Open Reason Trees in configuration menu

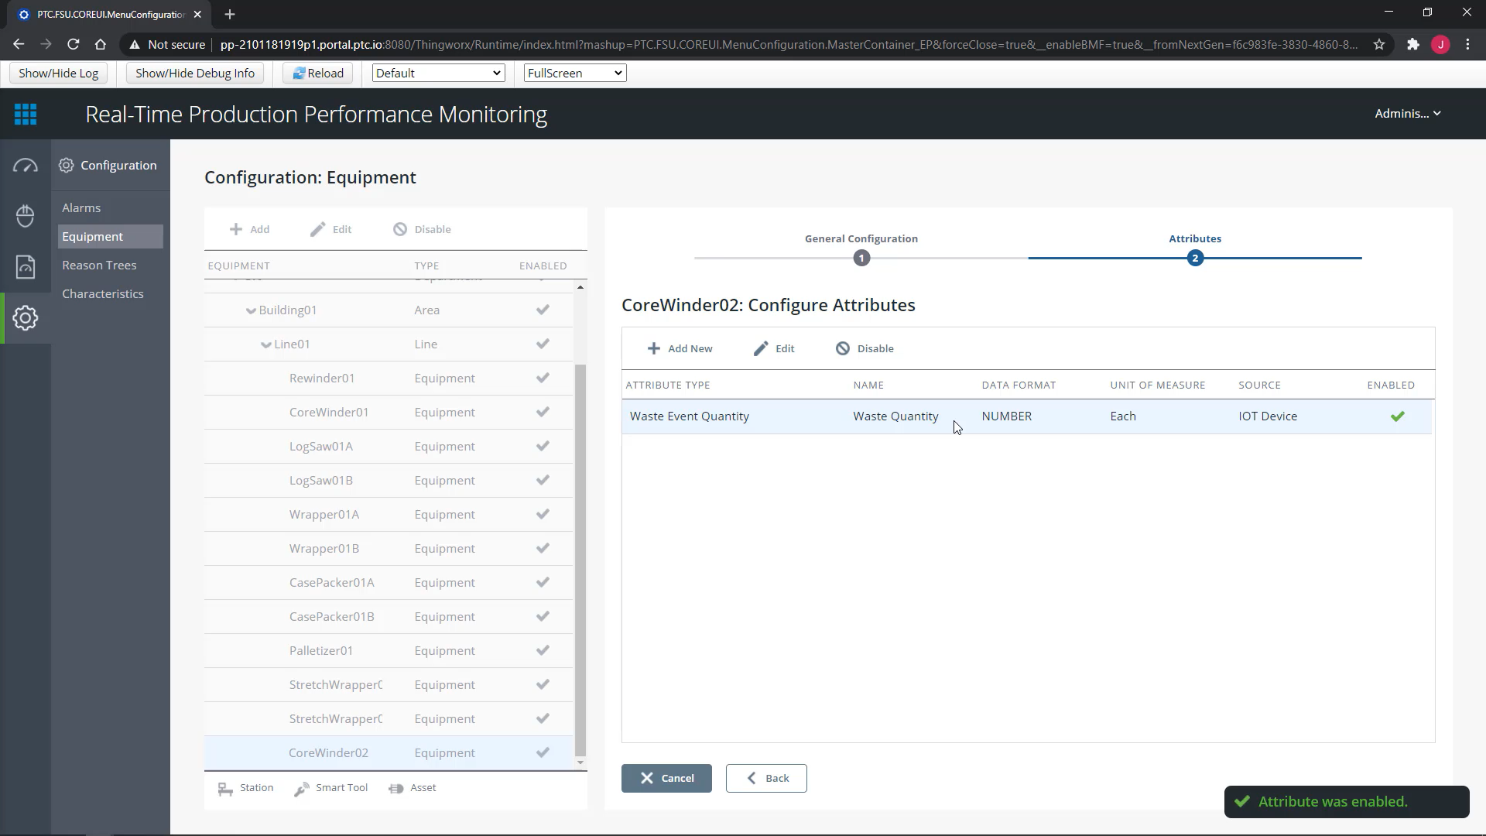point(99,266)
